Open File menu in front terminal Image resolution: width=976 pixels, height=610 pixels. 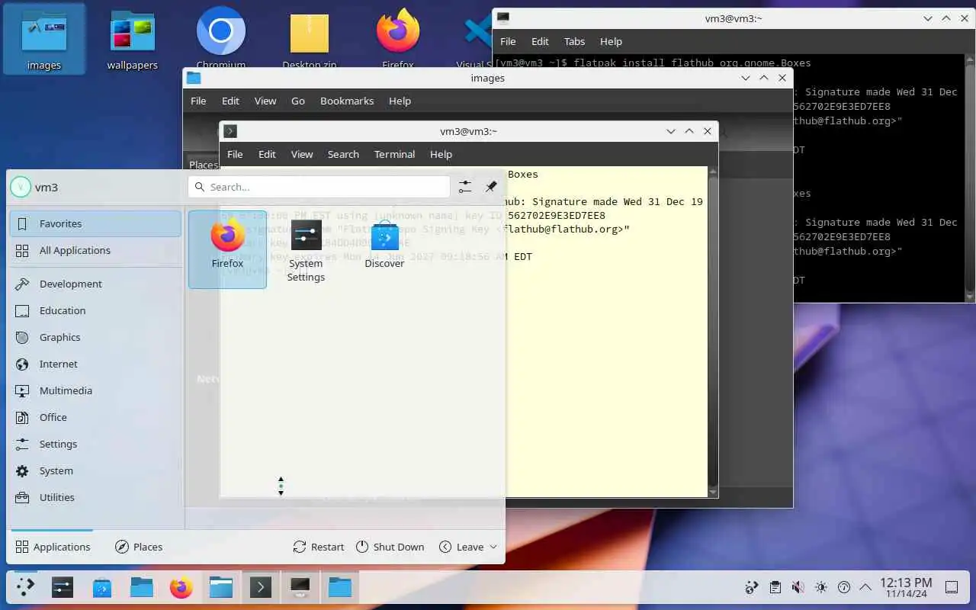coord(235,154)
